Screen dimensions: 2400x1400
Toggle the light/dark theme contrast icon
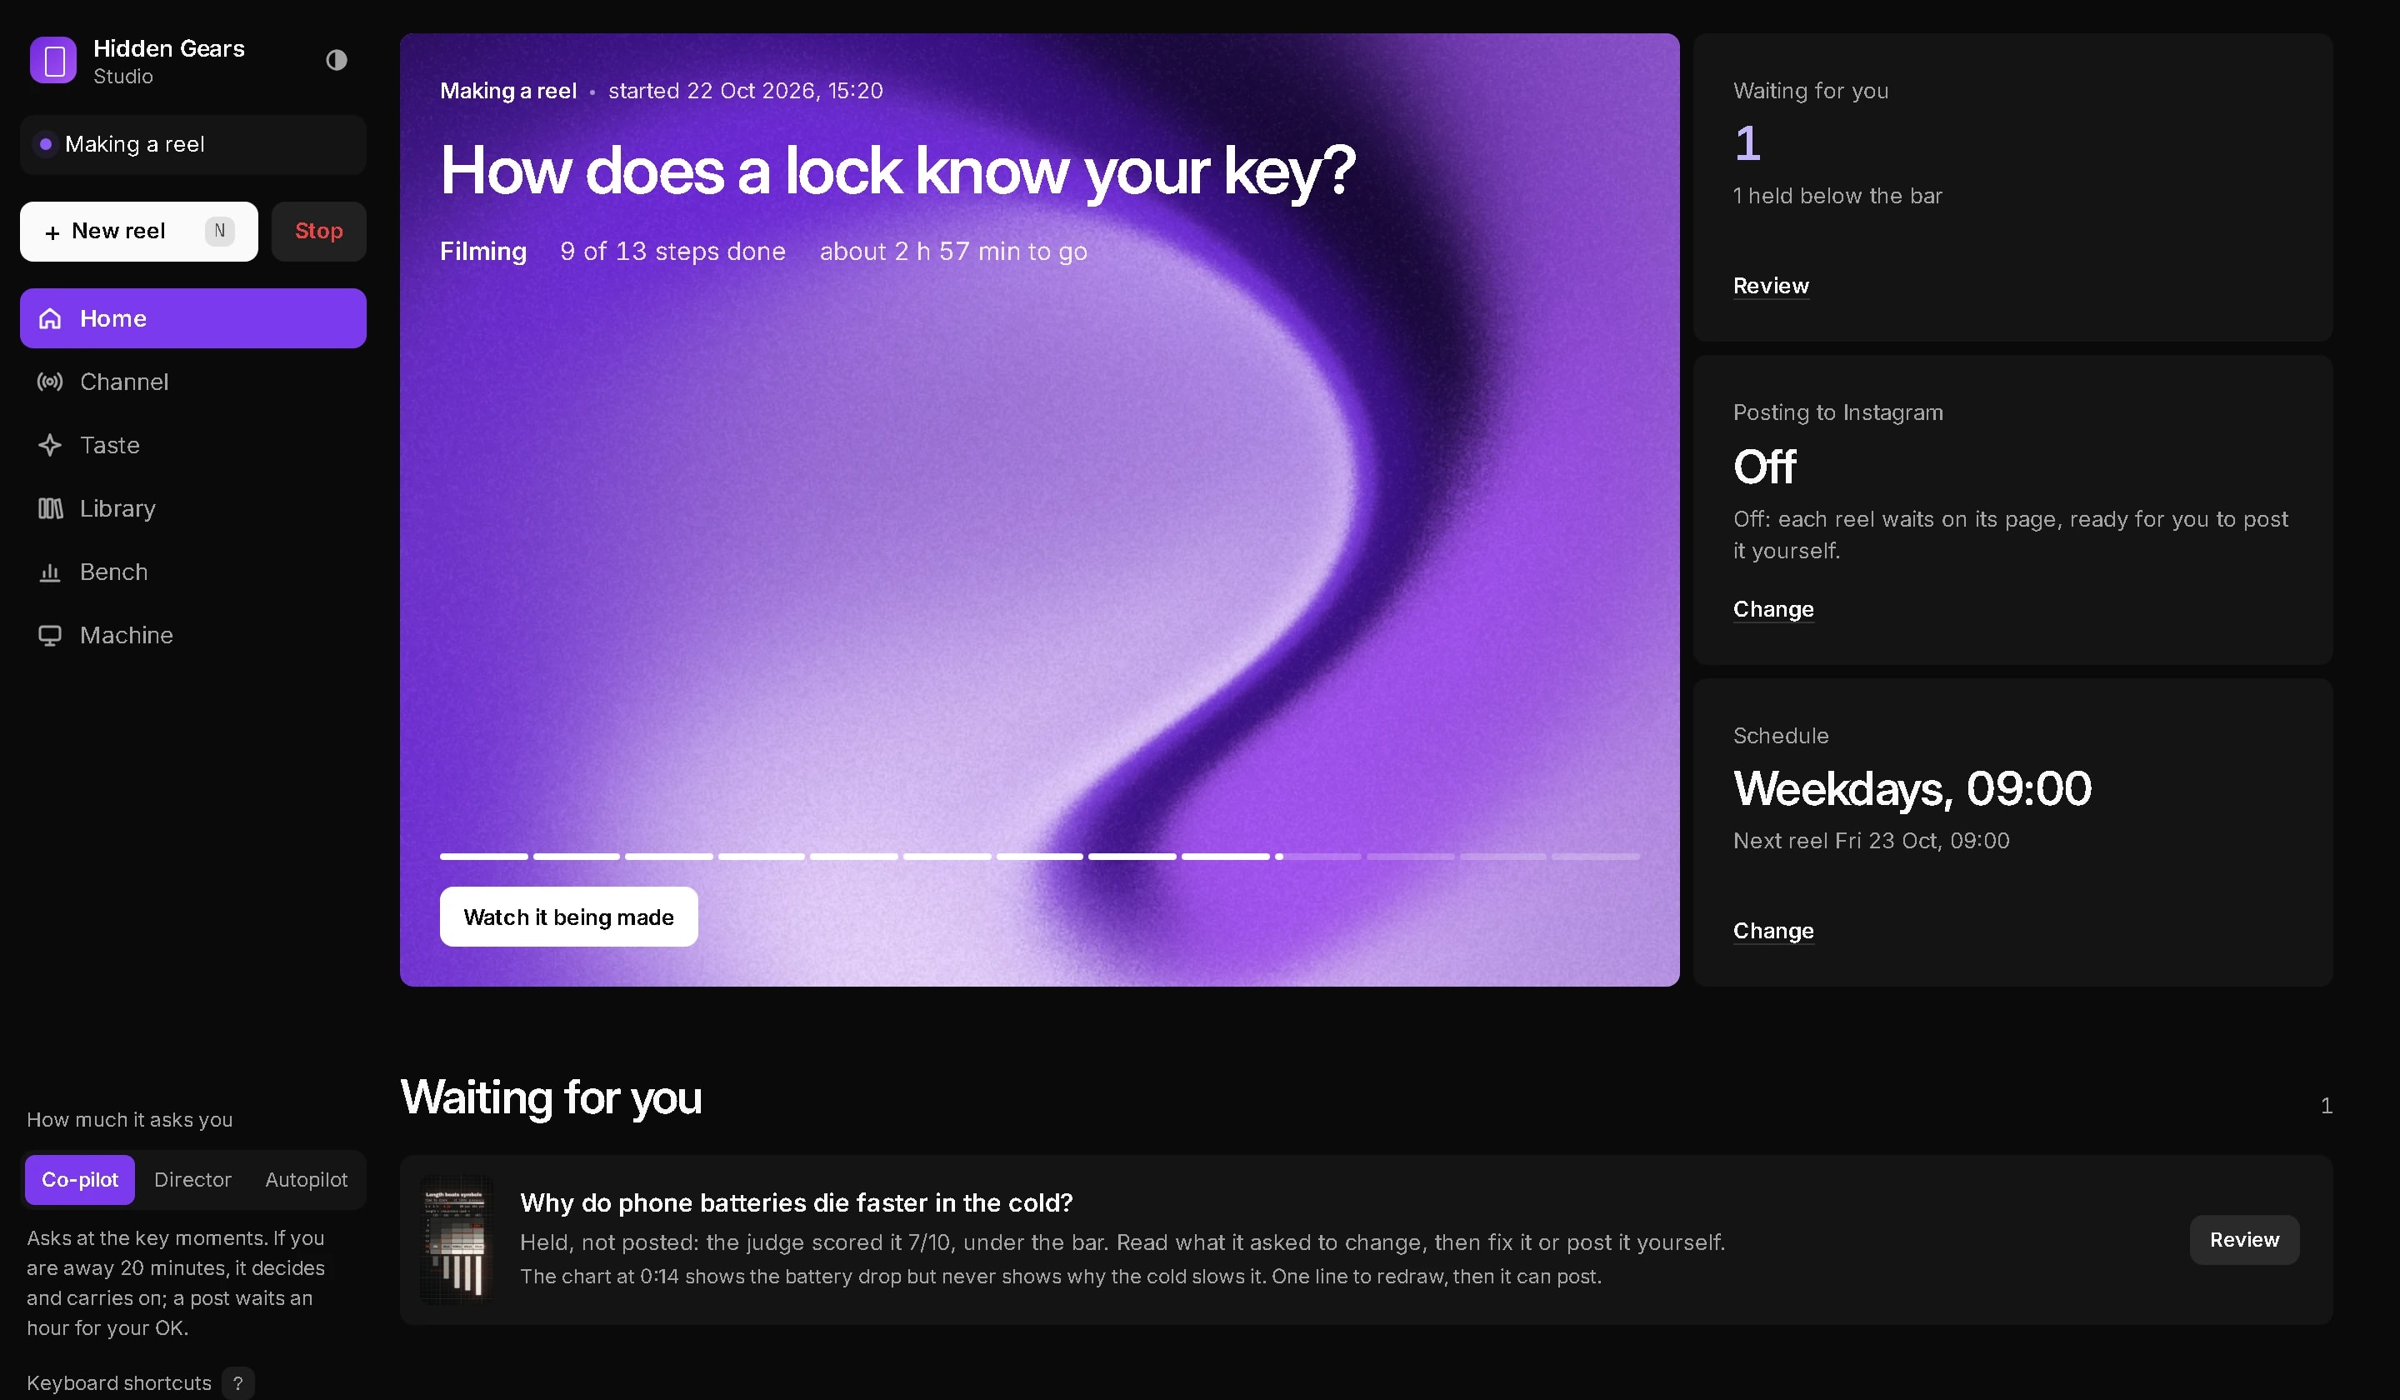click(x=336, y=60)
